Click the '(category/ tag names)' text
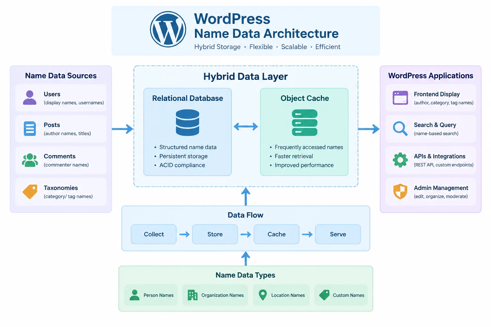 [68, 196]
